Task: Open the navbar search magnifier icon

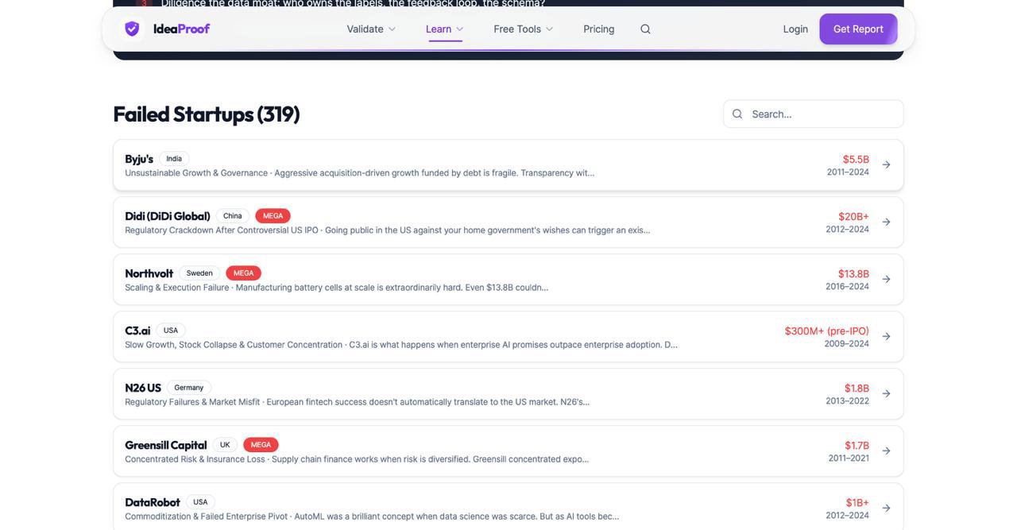Action: coord(645,29)
